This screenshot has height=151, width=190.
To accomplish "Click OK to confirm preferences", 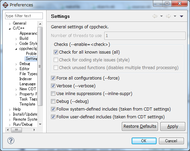I will pos(144,141).
